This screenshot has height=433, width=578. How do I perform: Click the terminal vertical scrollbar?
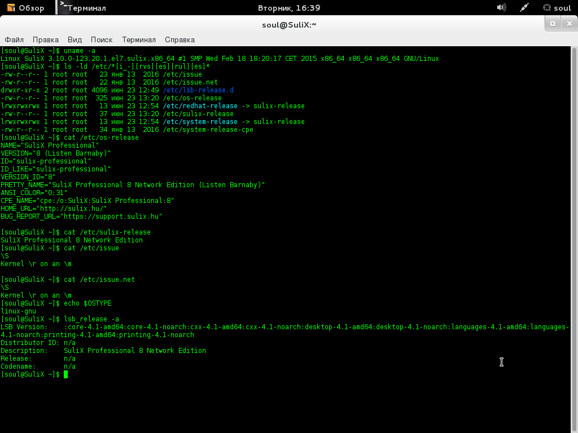coord(574,239)
